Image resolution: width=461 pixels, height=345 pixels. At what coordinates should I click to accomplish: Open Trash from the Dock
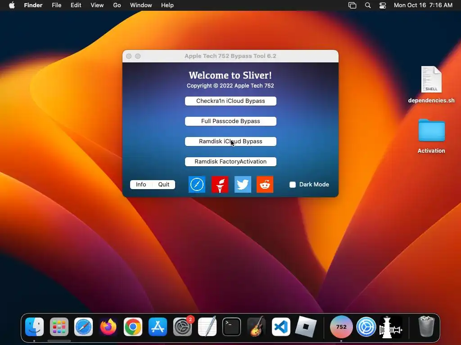426,326
